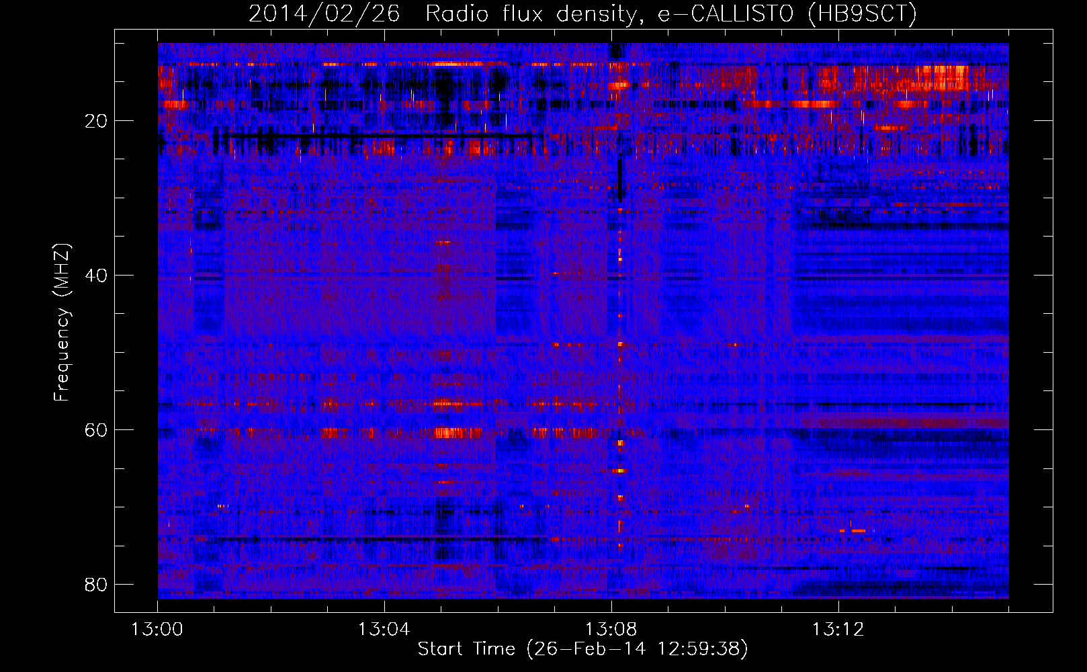Click the 13:08 time tick label
Viewport: 1087px width, 672px height.
(x=611, y=630)
